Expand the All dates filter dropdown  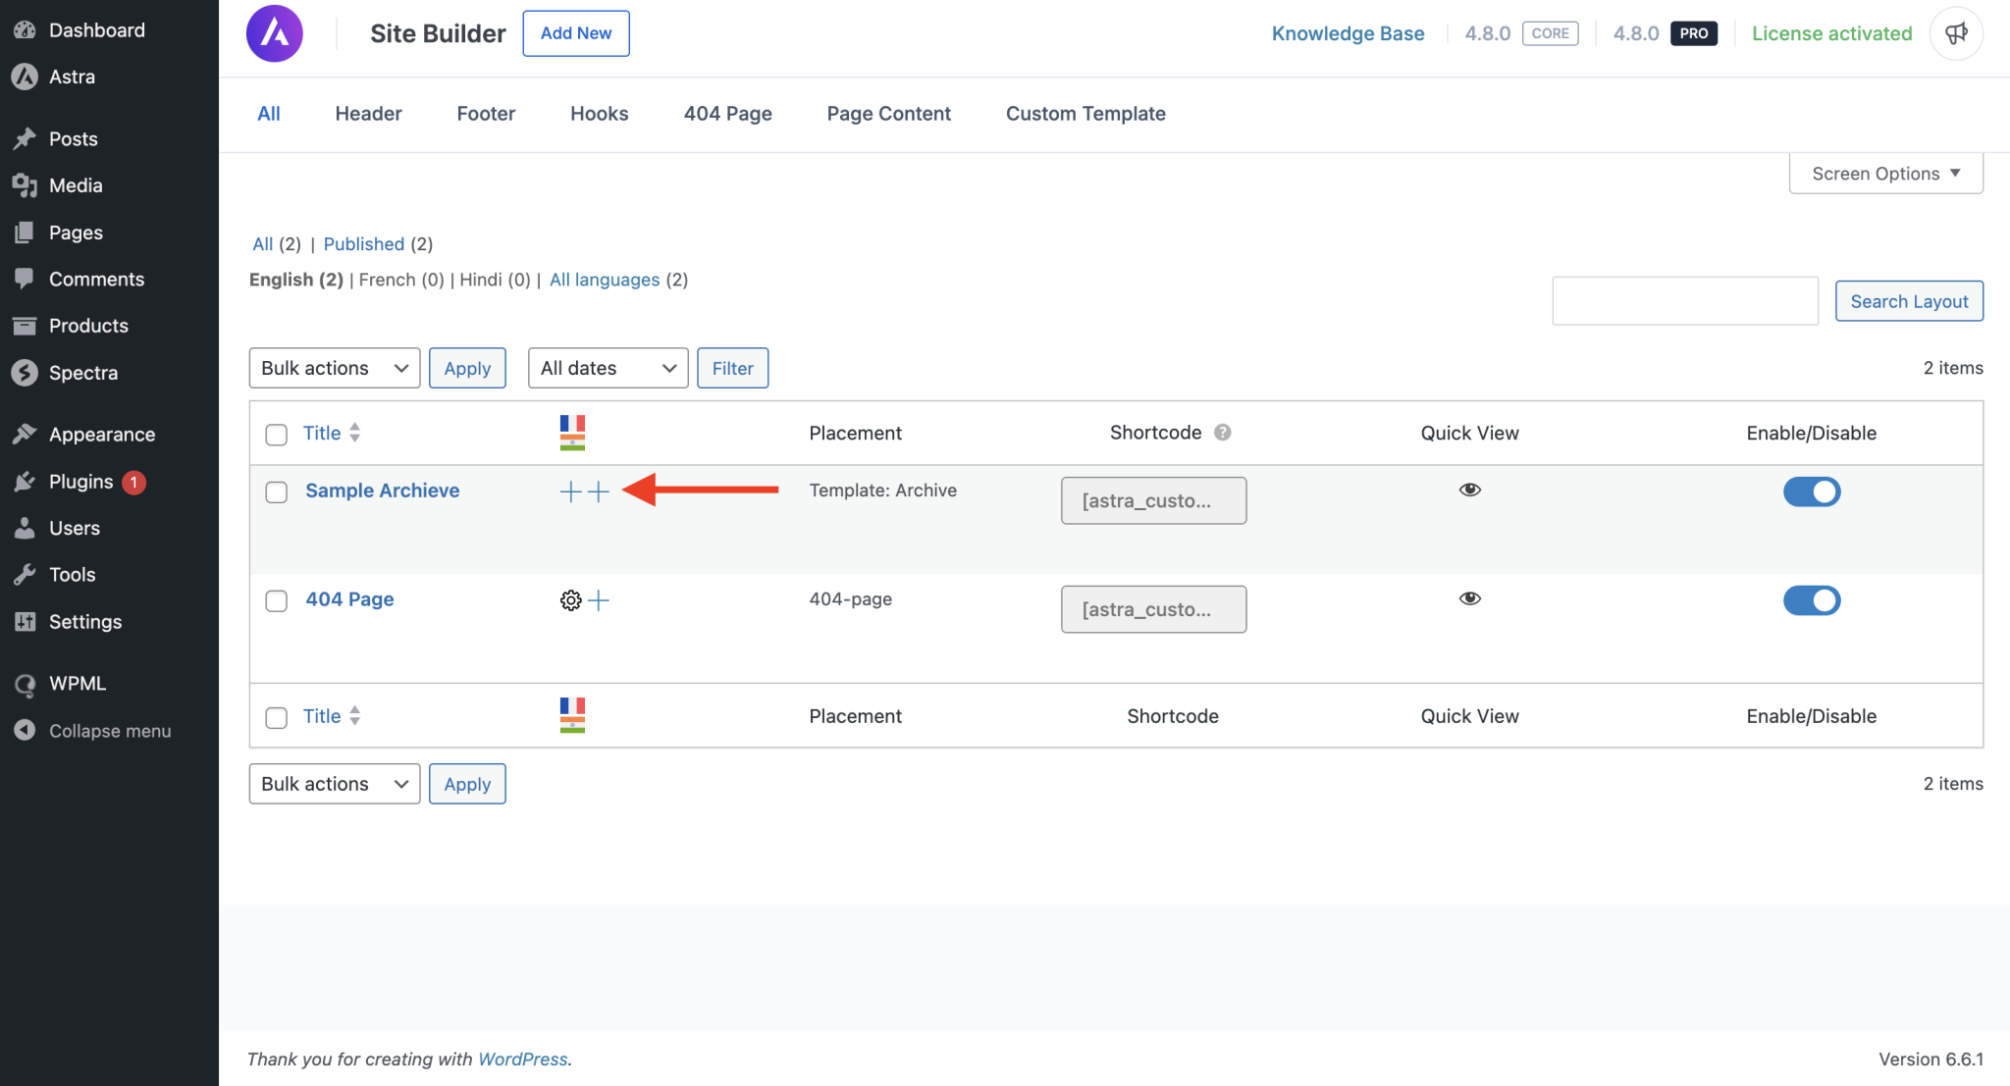(x=608, y=368)
